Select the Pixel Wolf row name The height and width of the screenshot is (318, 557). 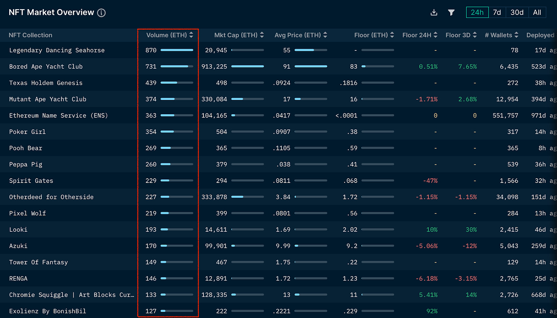tap(28, 213)
